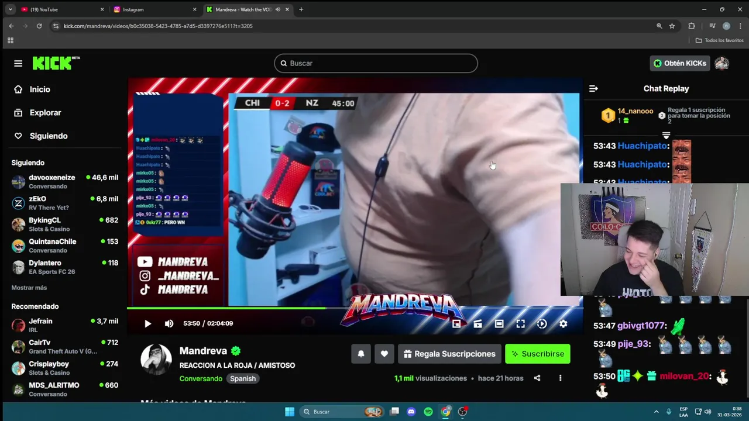Open the browser extensions puzzle icon
This screenshot has width=749, height=421.
coord(692,26)
